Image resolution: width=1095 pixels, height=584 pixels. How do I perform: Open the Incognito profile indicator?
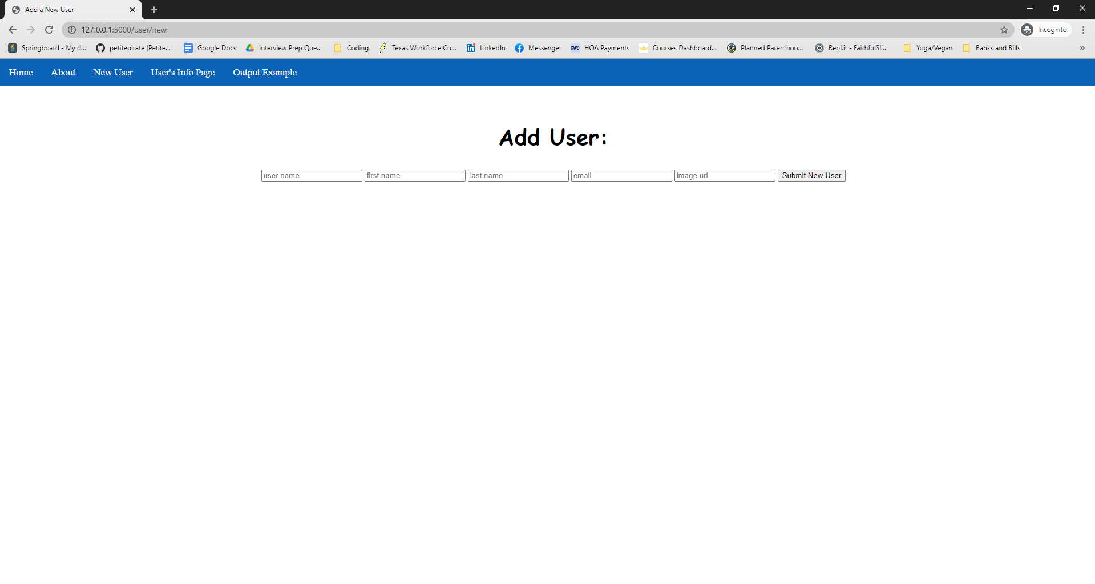point(1045,30)
